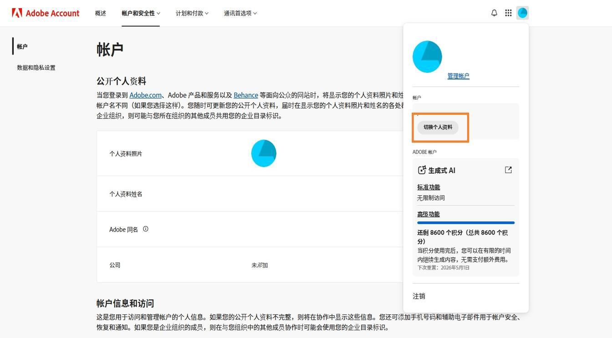The image size is (612, 338).
Task: Click the Adobe Account logo
Action: click(46, 13)
